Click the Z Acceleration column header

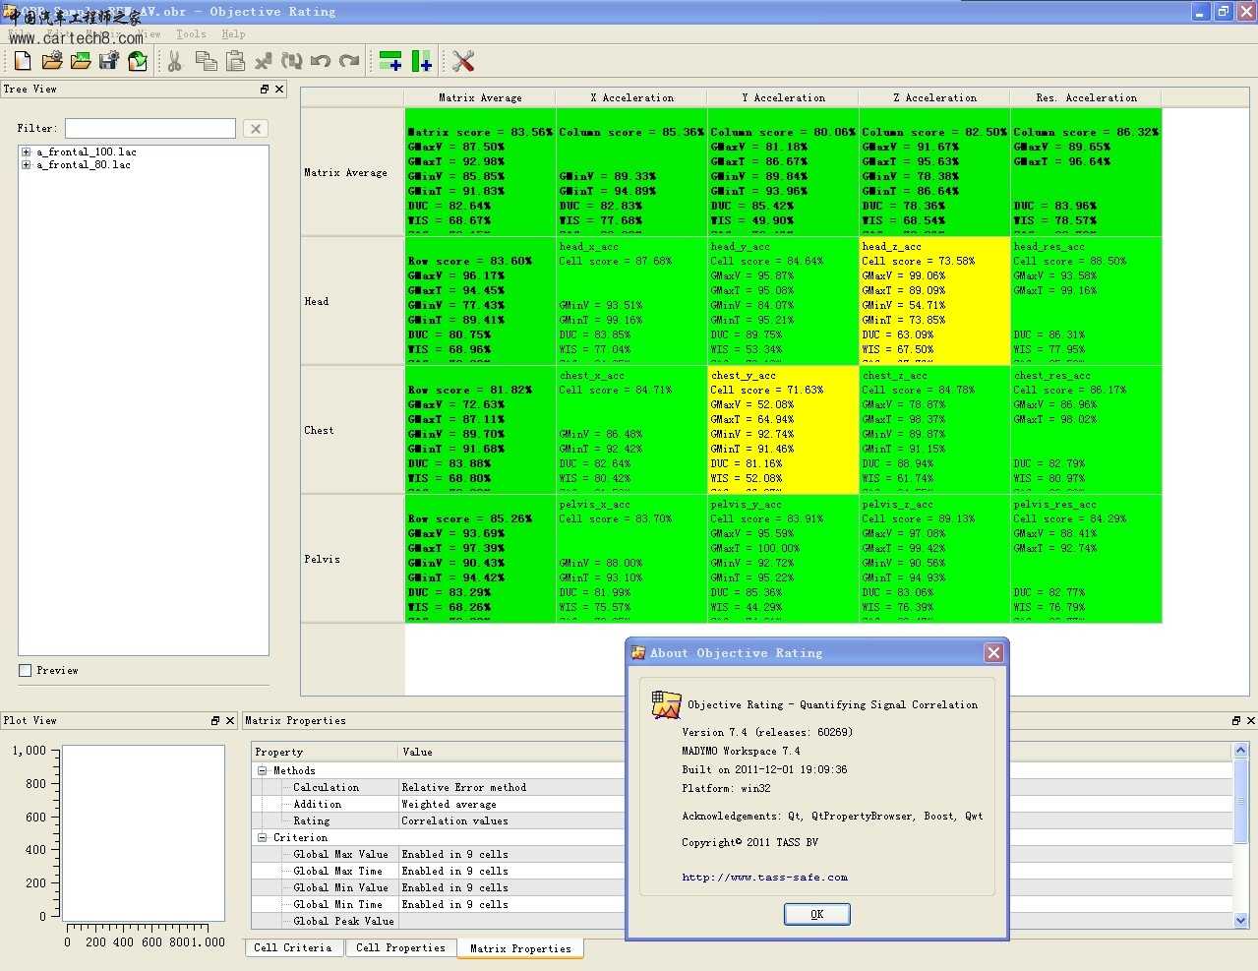tap(934, 98)
